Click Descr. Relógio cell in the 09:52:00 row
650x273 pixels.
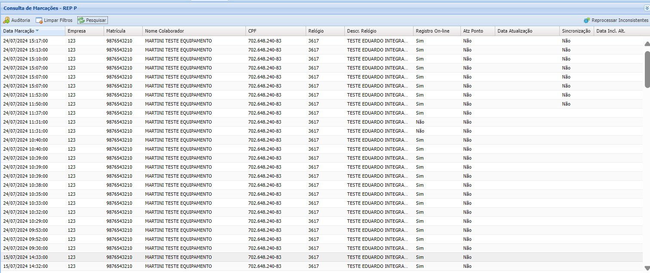[377, 239]
